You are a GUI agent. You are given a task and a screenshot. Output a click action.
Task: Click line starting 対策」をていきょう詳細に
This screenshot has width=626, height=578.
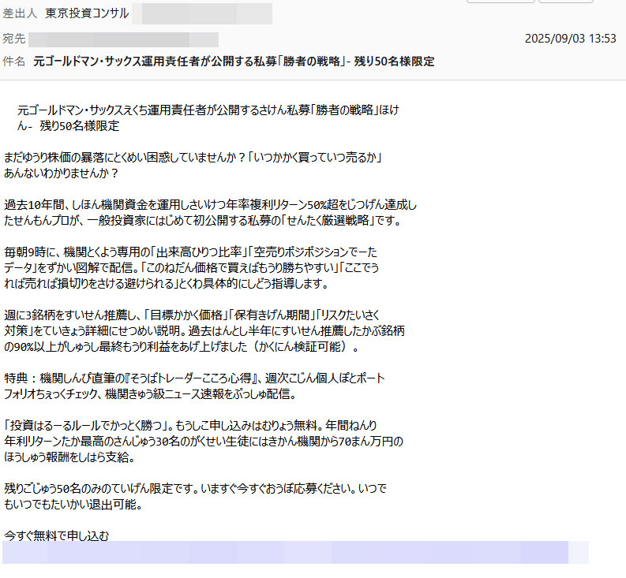(x=204, y=330)
